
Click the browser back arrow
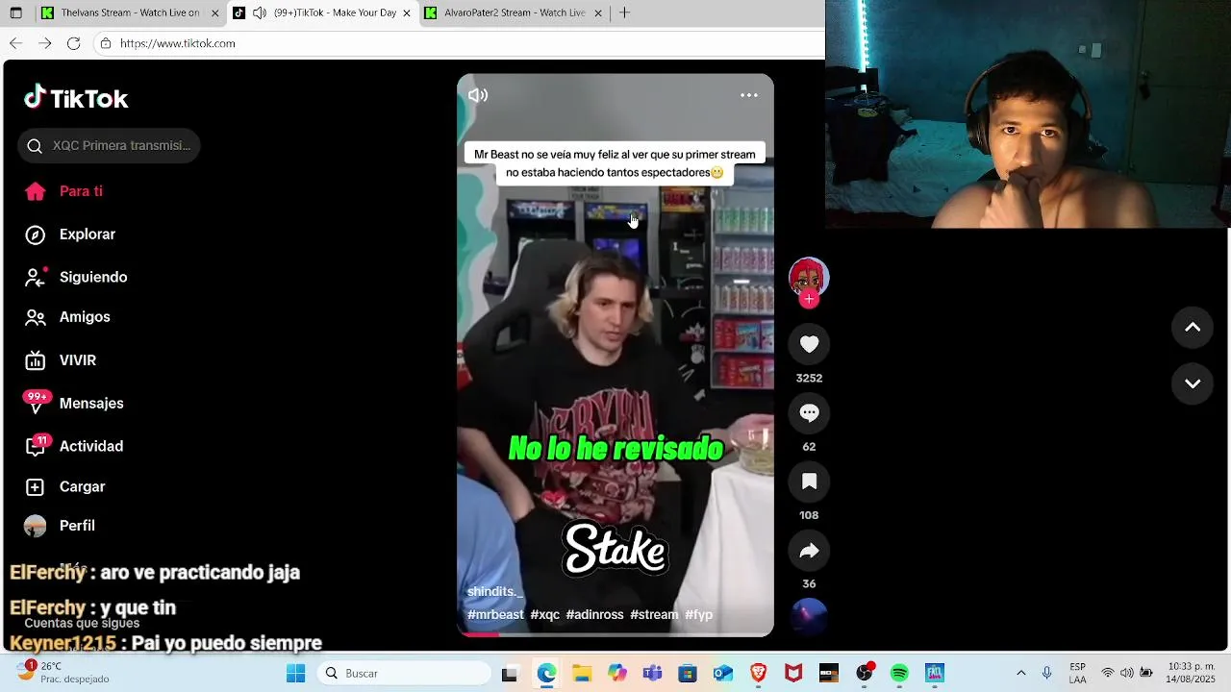[15, 43]
